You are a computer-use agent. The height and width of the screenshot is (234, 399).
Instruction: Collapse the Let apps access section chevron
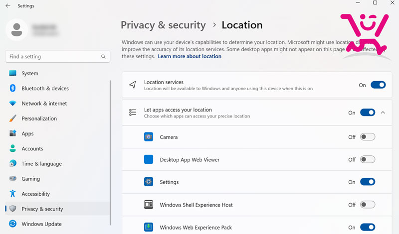(x=383, y=113)
